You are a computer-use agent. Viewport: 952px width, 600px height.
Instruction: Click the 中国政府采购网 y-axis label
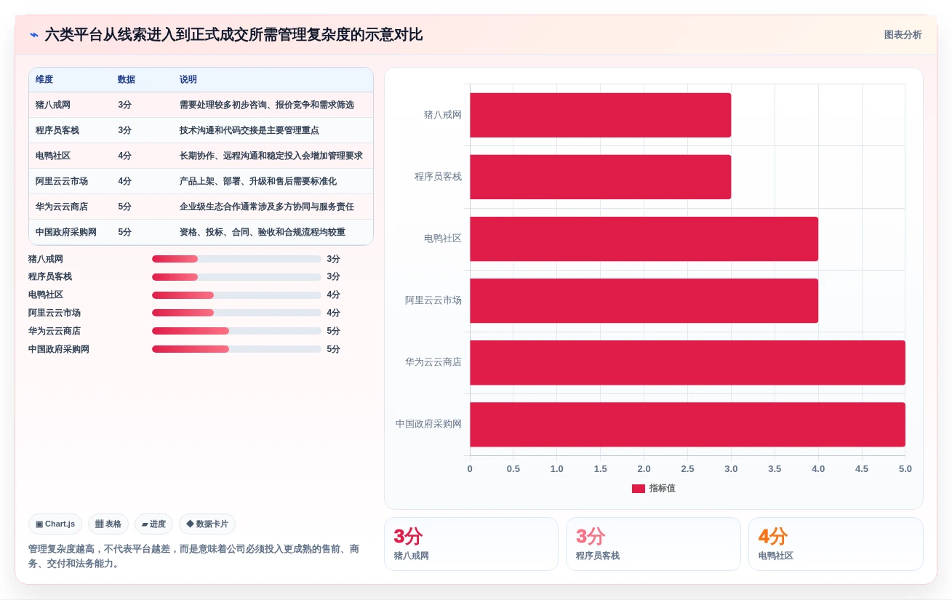pyautogui.click(x=429, y=424)
